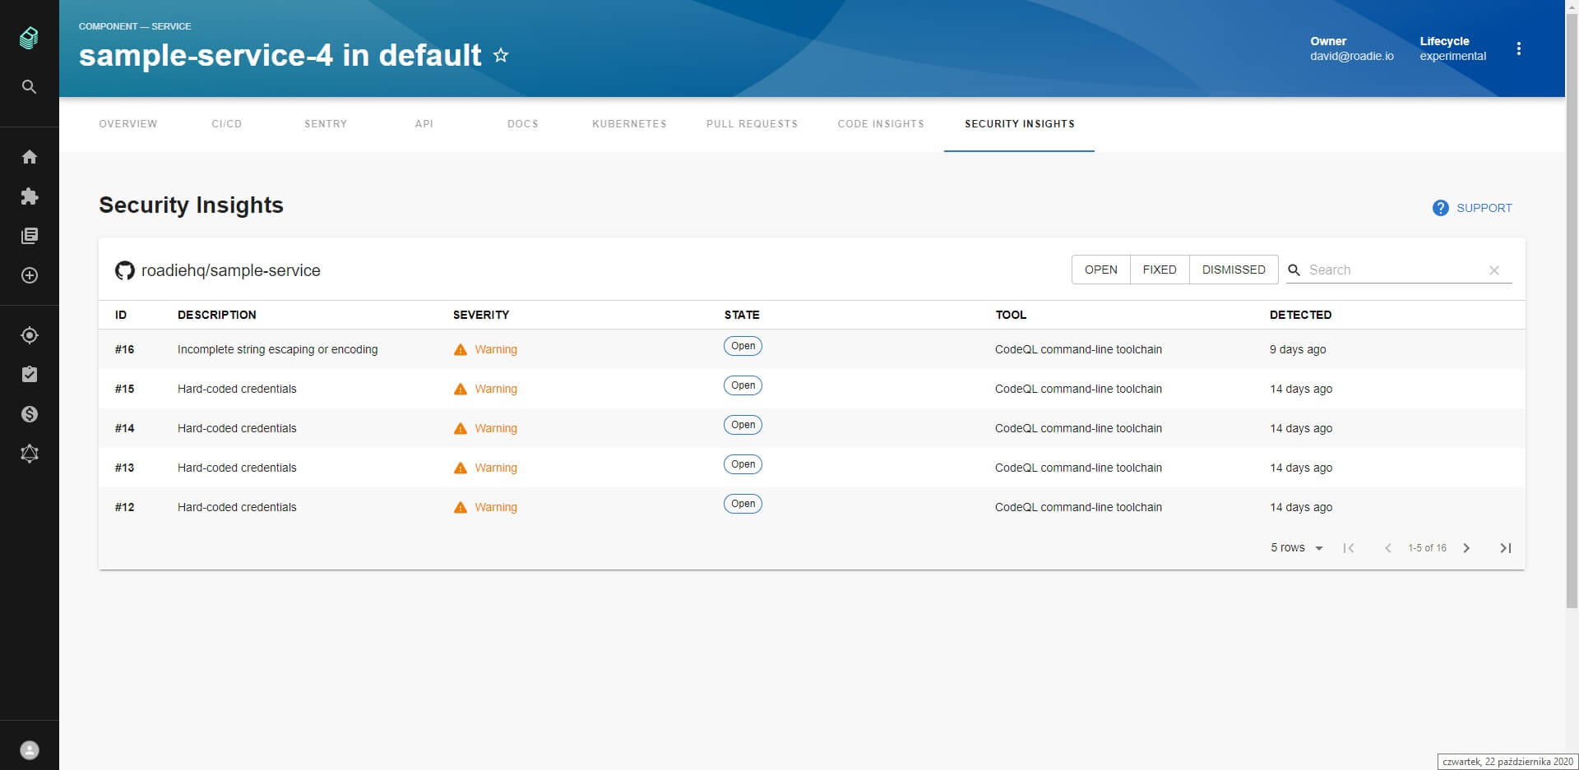The width and height of the screenshot is (1579, 770).
Task: Go to the previous page of results
Action: coord(1388,548)
